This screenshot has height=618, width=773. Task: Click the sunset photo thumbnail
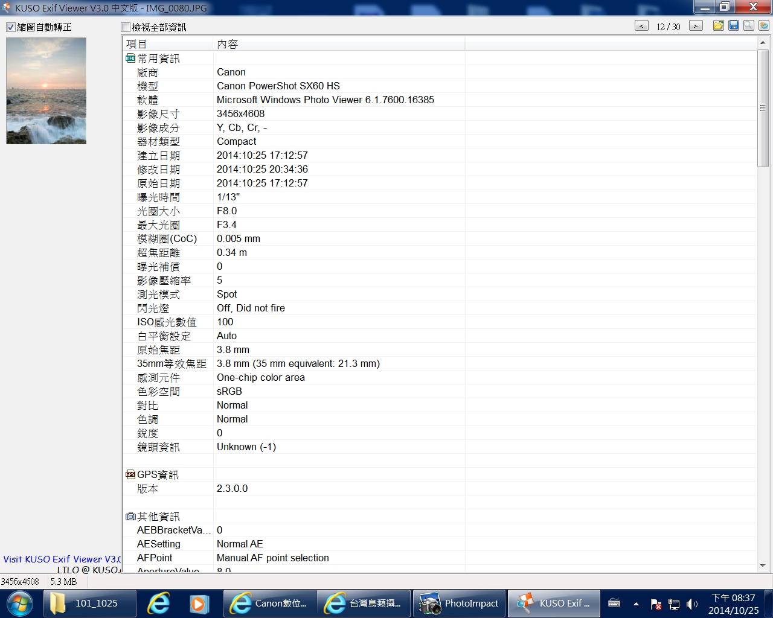click(47, 91)
